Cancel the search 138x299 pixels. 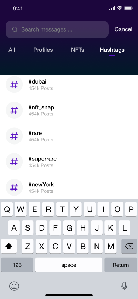point(123,29)
